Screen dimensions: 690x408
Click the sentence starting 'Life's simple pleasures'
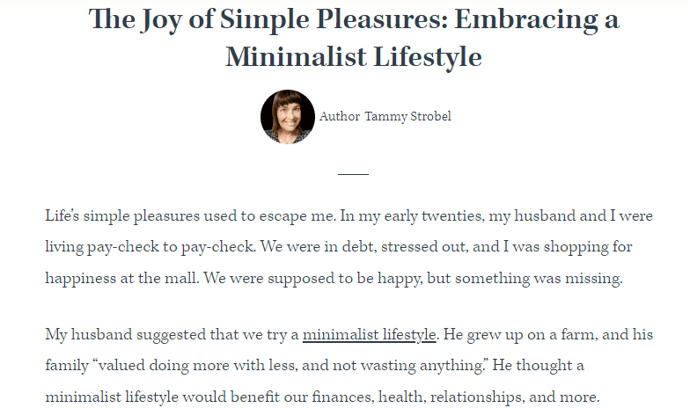click(x=190, y=216)
